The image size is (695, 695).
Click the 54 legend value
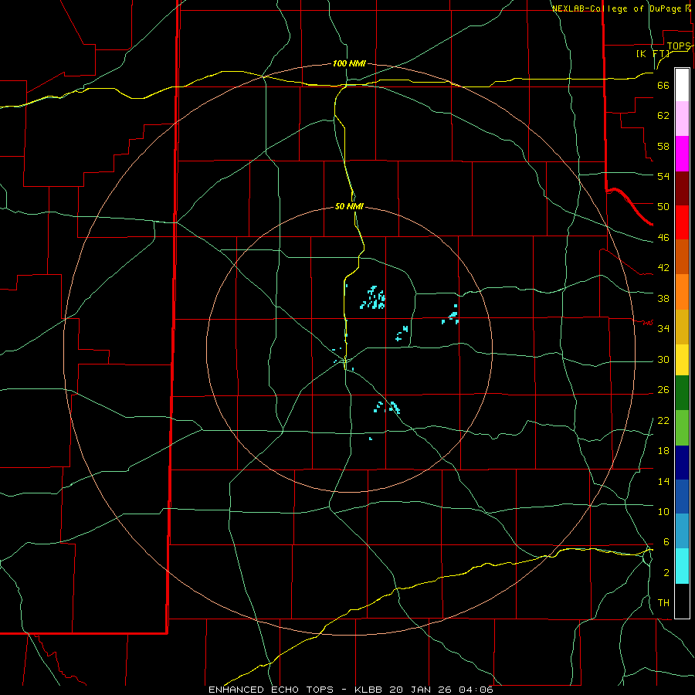663,176
